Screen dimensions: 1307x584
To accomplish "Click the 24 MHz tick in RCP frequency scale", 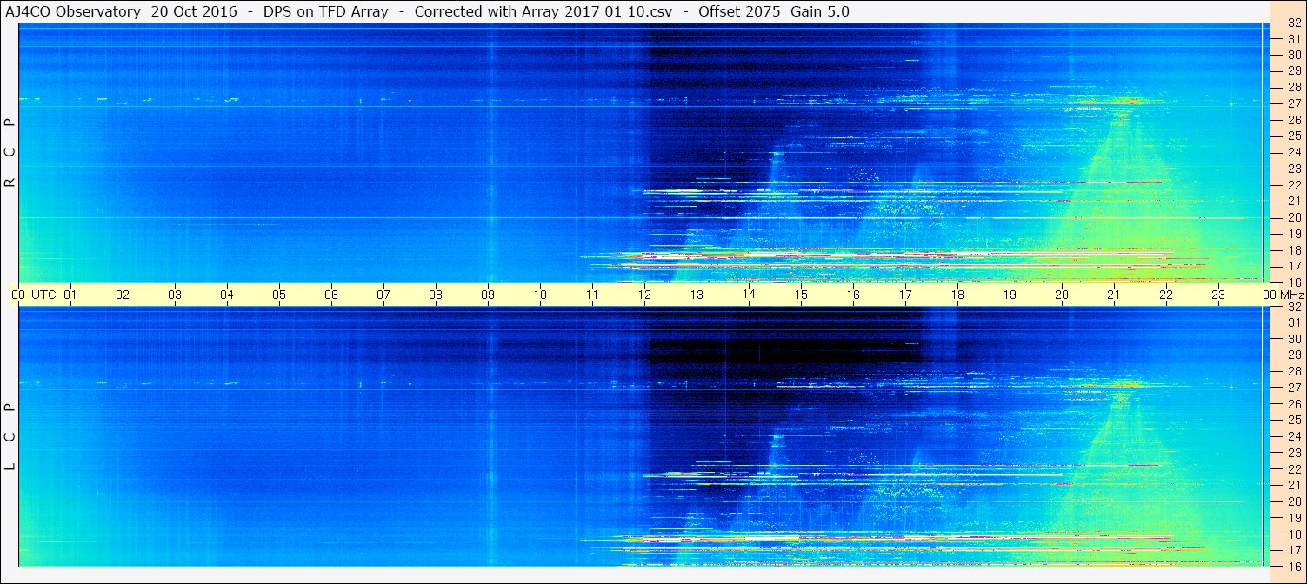I will tap(1294, 153).
